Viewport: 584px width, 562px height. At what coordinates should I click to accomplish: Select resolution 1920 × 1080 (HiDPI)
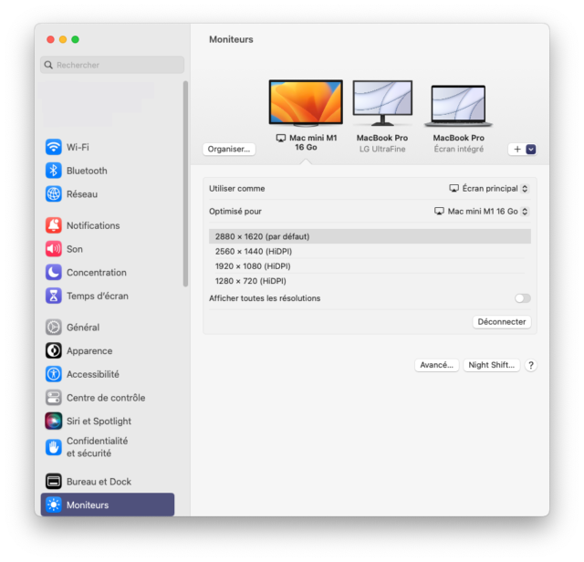[370, 266]
